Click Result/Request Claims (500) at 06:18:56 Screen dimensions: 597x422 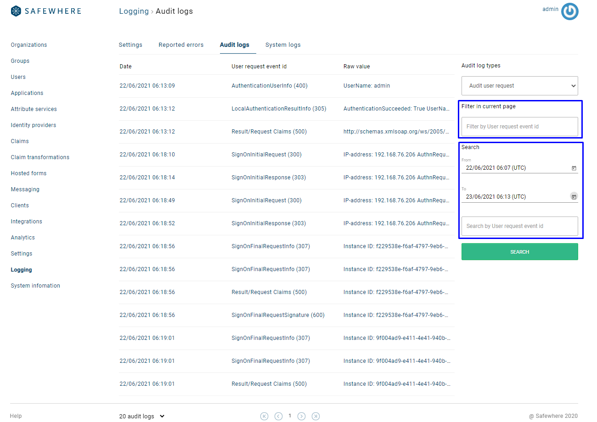point(269,292)
